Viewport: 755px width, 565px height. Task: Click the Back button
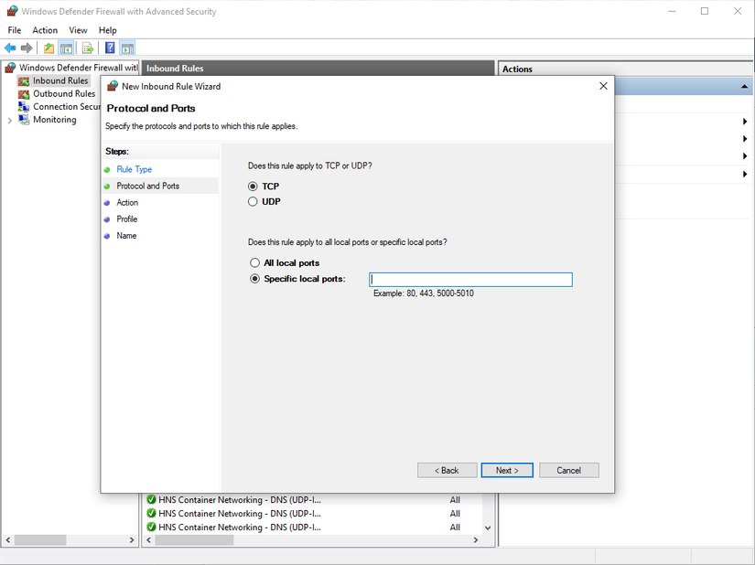[447, 470]
